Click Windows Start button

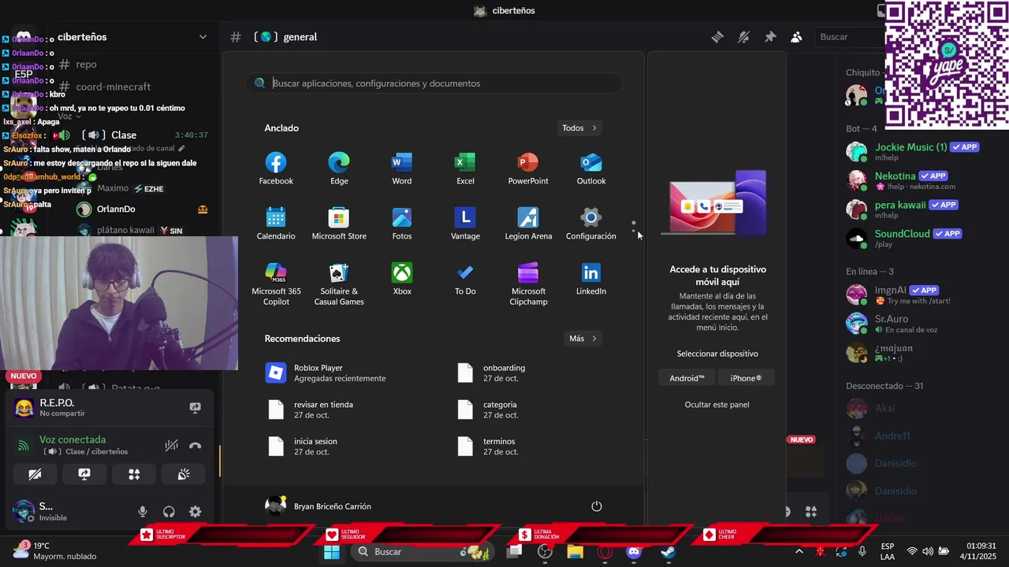tap(332, 552)
